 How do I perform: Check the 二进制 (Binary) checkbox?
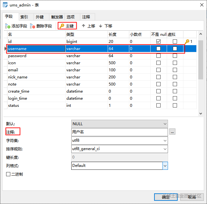coord(8,174)
